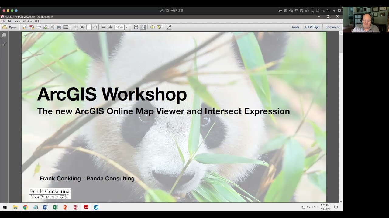Click the taskbar clock showing 3:01 PM
This screenshot has width=389, height=218.
coord(325,207)
